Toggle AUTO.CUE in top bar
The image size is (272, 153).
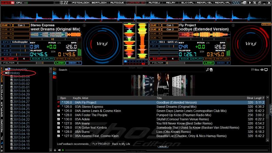117,3
